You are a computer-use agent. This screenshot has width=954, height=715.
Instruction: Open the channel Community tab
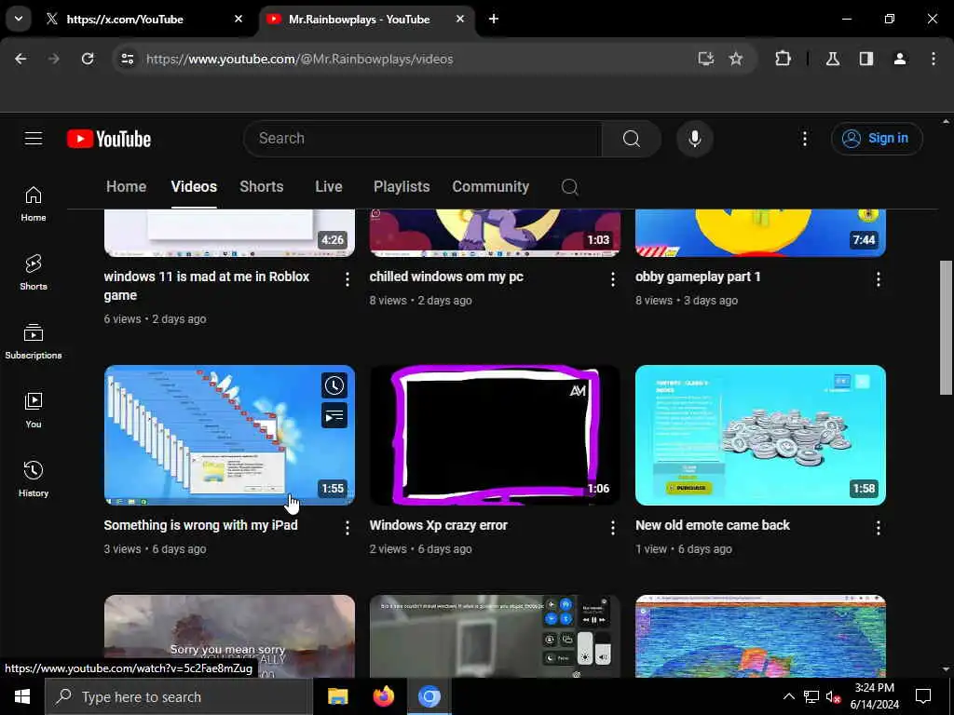coord(490,186)
